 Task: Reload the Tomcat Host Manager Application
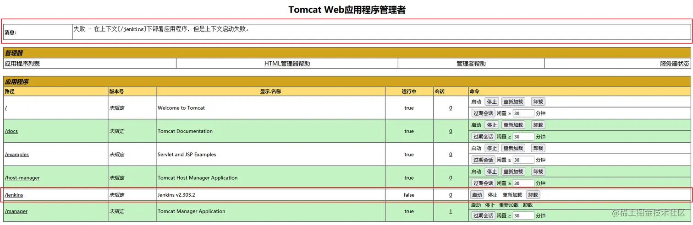(x=513, y=171)
